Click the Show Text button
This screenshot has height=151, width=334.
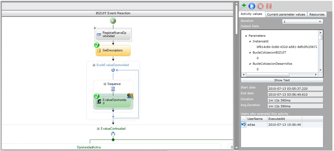[282, 80]
